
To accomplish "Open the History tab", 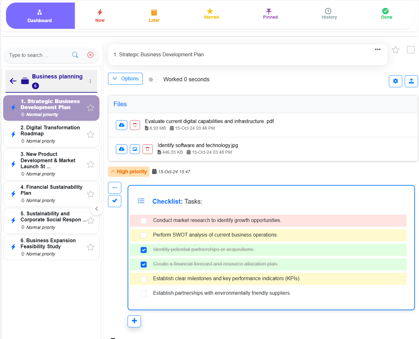I will pos(329,14).
